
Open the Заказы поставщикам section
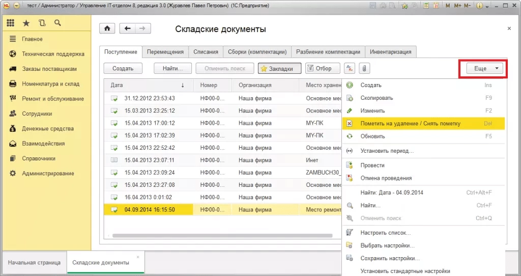coord(49,69)
